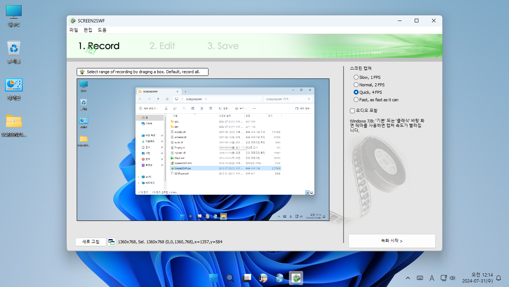Launch the globe browser icon on taskbar

280,278
